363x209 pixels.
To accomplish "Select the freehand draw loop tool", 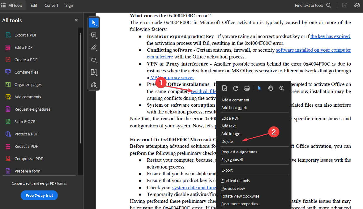I will (93, 60).
